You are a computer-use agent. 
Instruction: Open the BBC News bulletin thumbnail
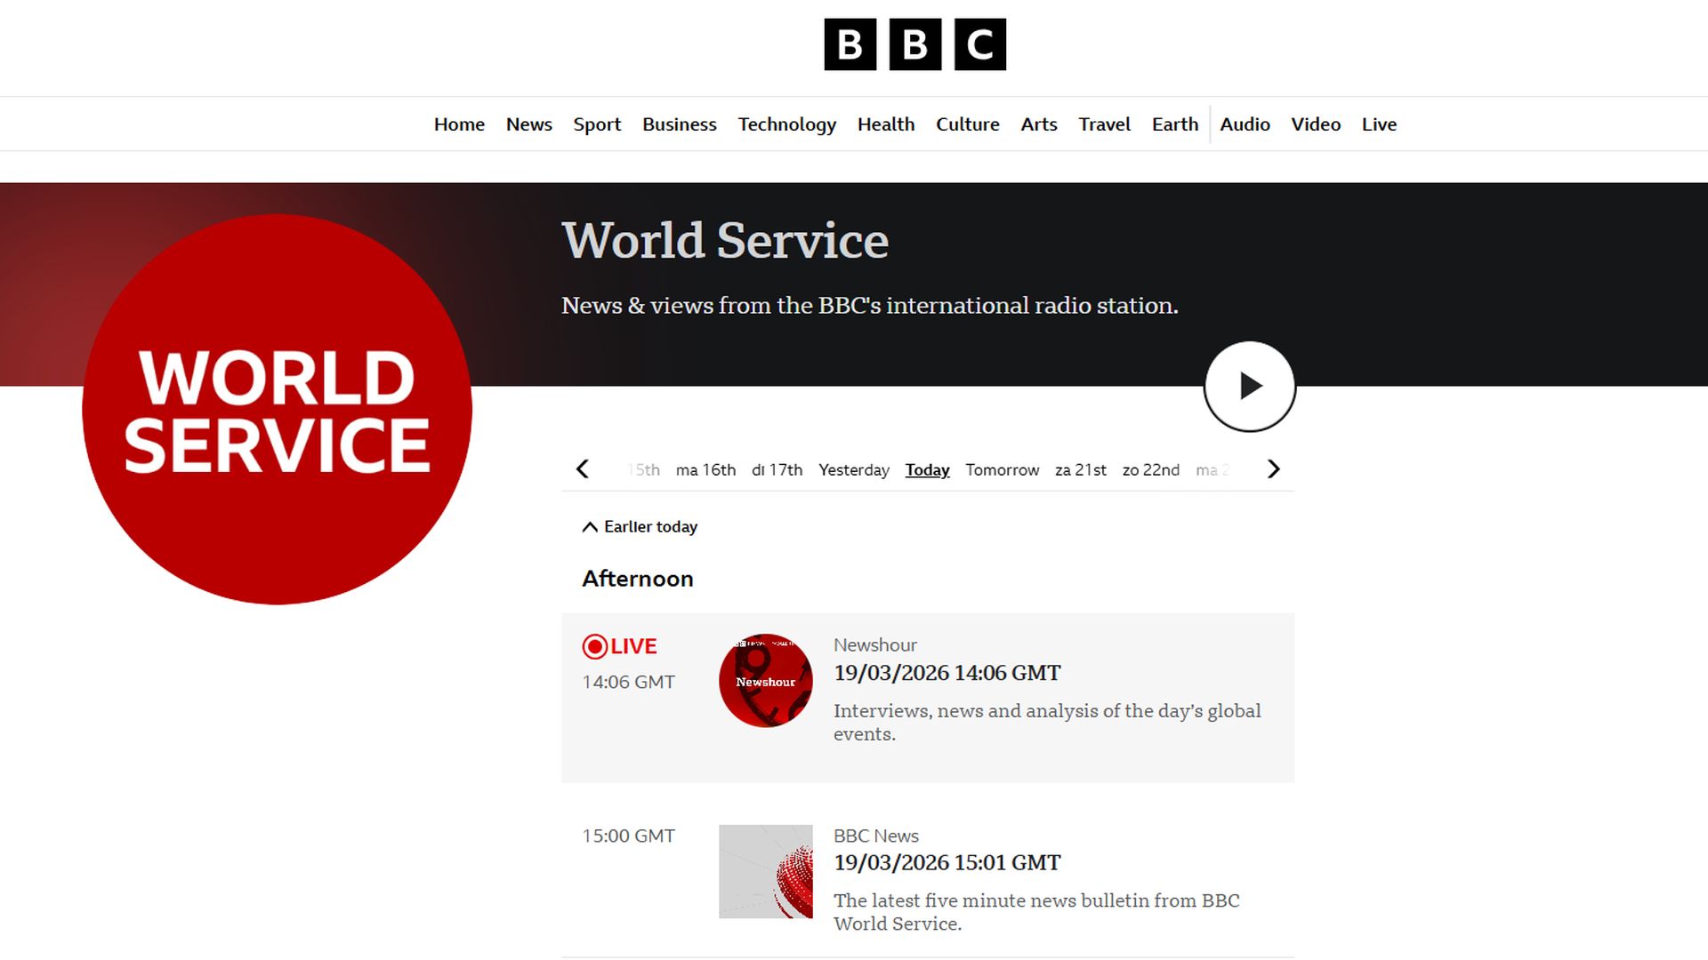point(765,871)
